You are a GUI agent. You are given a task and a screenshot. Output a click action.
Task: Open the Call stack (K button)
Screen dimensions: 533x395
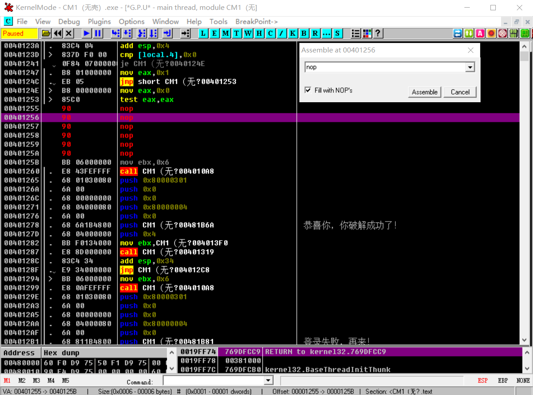tap(293, 33)
